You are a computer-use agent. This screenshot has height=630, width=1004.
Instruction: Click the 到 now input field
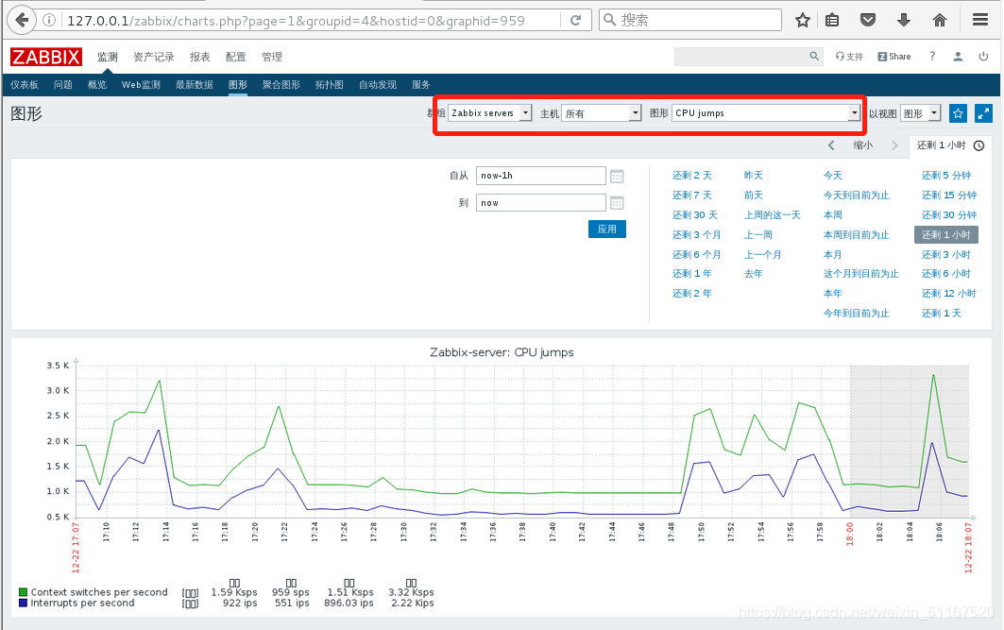pos(541,203)
